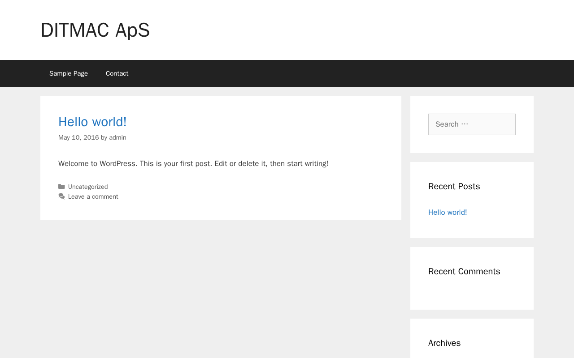Click the Welcome to WordPress paragraph
Viewport: 574px width, 358px height.
(193, 164)
